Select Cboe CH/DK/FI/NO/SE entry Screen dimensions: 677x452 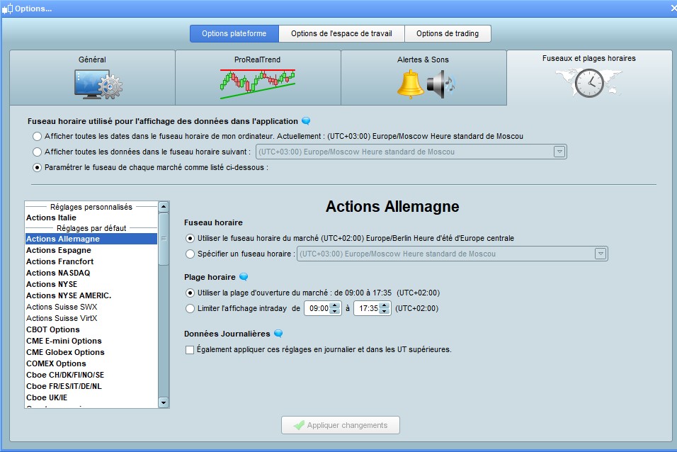[x=91, y=375]
